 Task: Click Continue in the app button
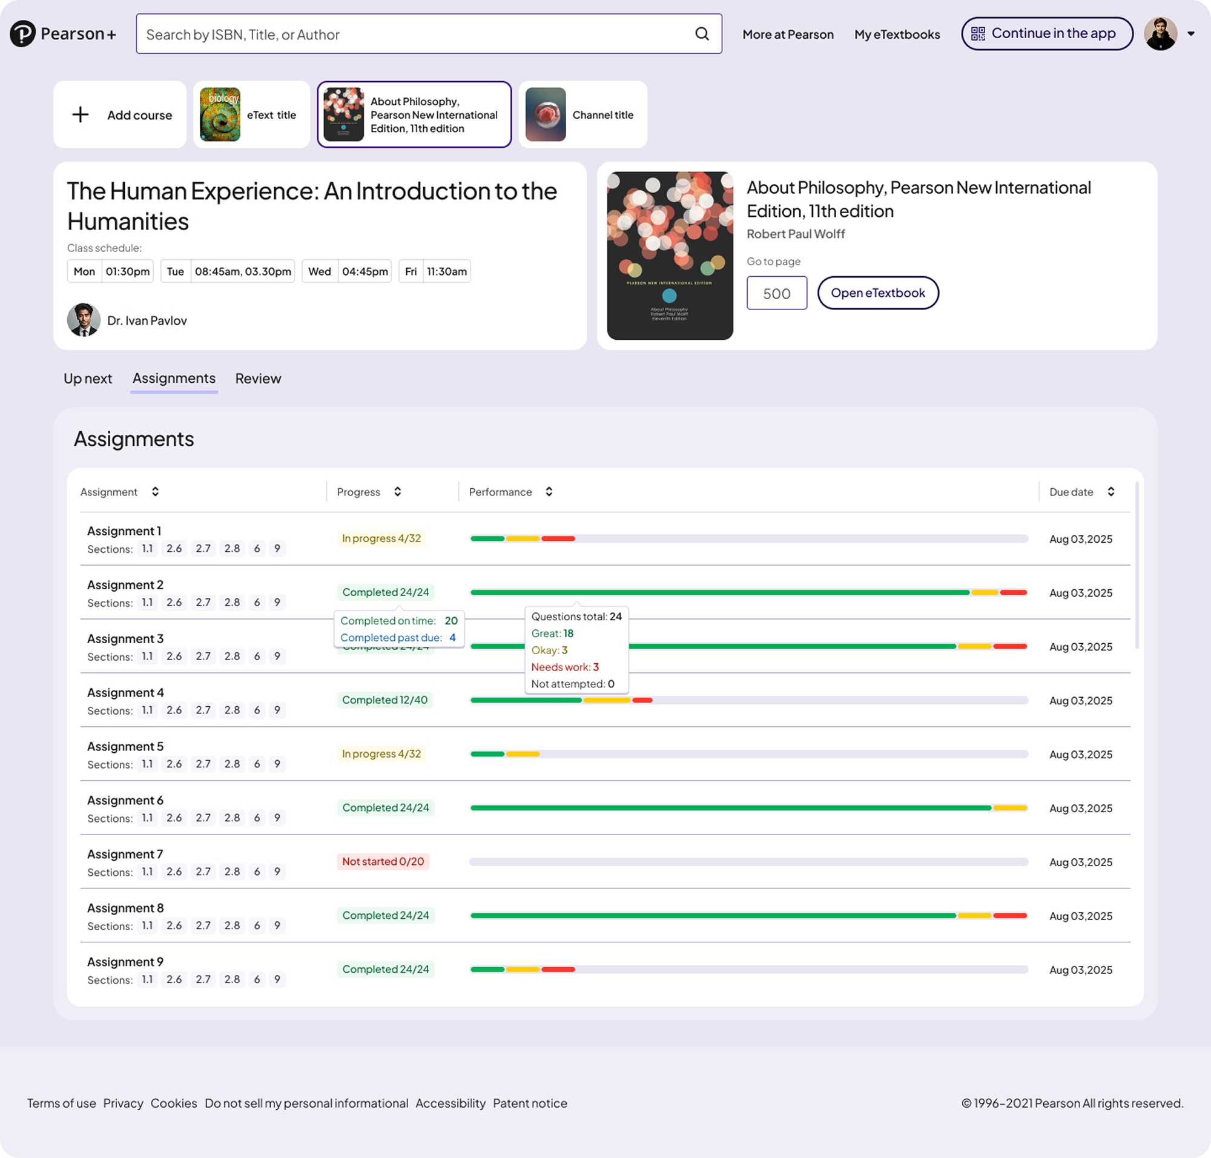click(1046, 34)
